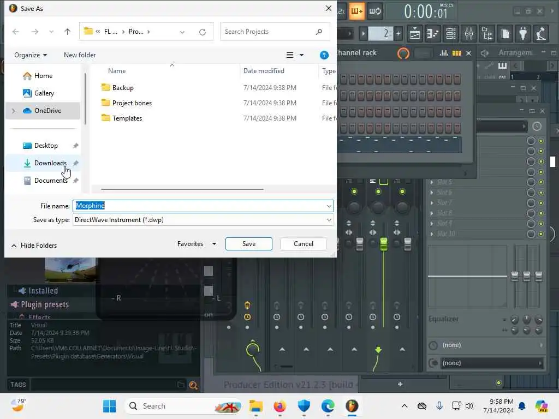Screen dimensions: 559x419
Task: Open the Channel rack toolbar icon
Action: [x=451, y=34]
